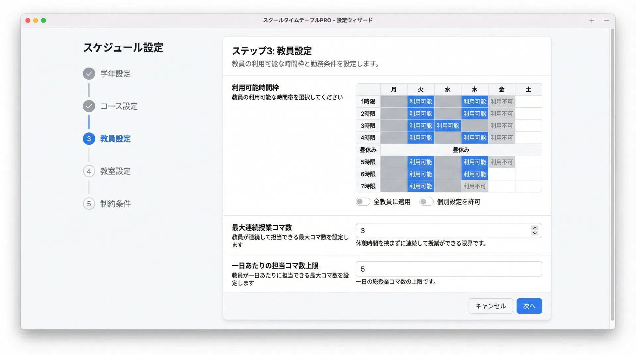Click the completed コース設定 step checkmark
The image size is (636, 355).
[x=89, y=106]
